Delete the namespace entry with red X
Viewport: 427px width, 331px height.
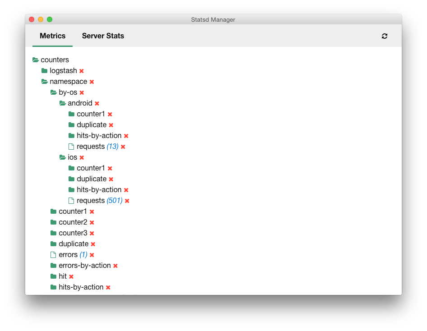92,82
